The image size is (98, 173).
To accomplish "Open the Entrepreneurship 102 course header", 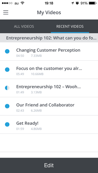I will pos(49,38).
